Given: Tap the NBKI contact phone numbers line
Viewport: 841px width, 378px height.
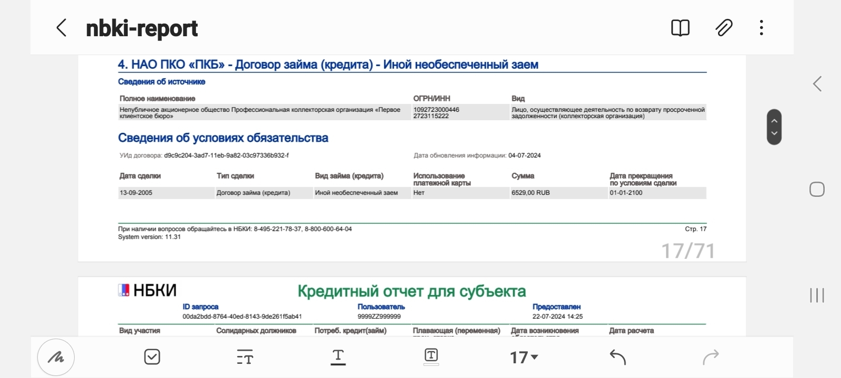Looking at the screenshot, I should click(x=235, y=229).
